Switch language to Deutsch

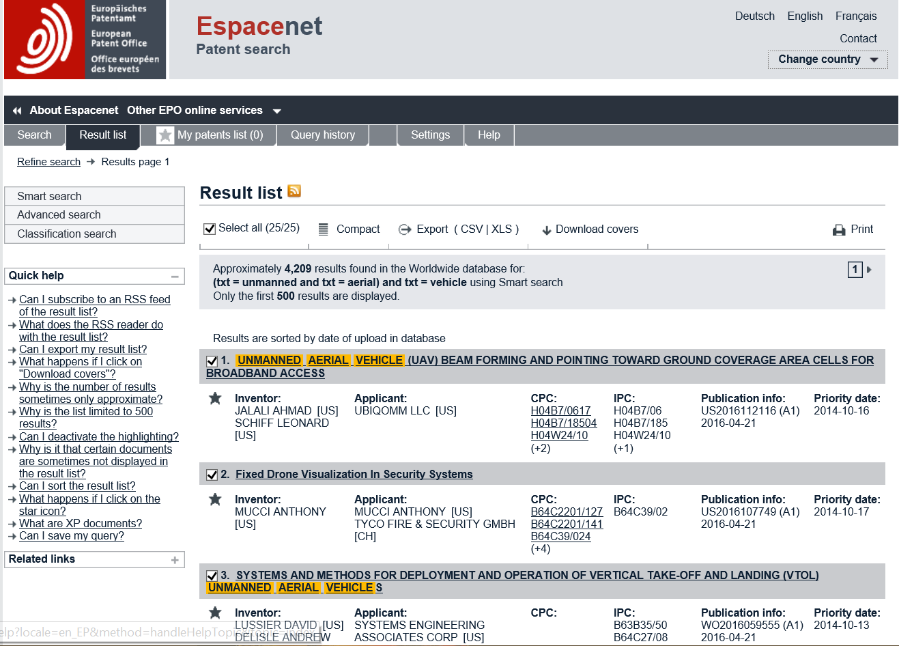click(754, 16)
